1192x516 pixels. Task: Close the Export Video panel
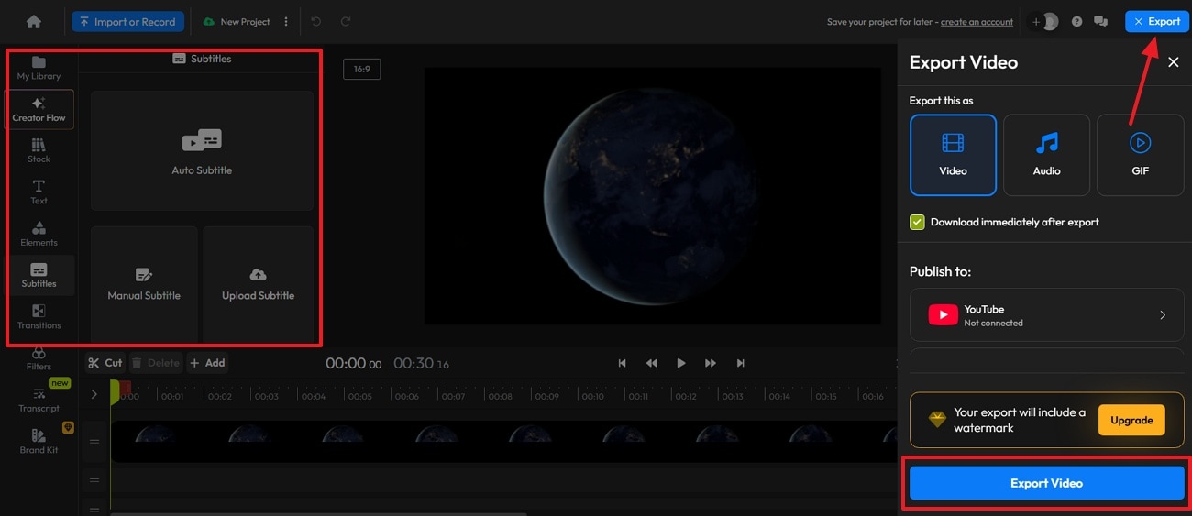point(1173,62)
